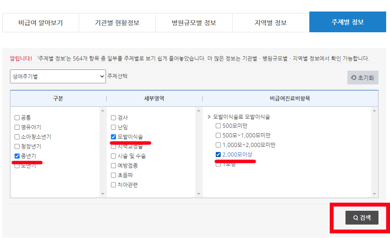Click the red 알립니다! notice text

pyautogui.click(x=21, y=58)
